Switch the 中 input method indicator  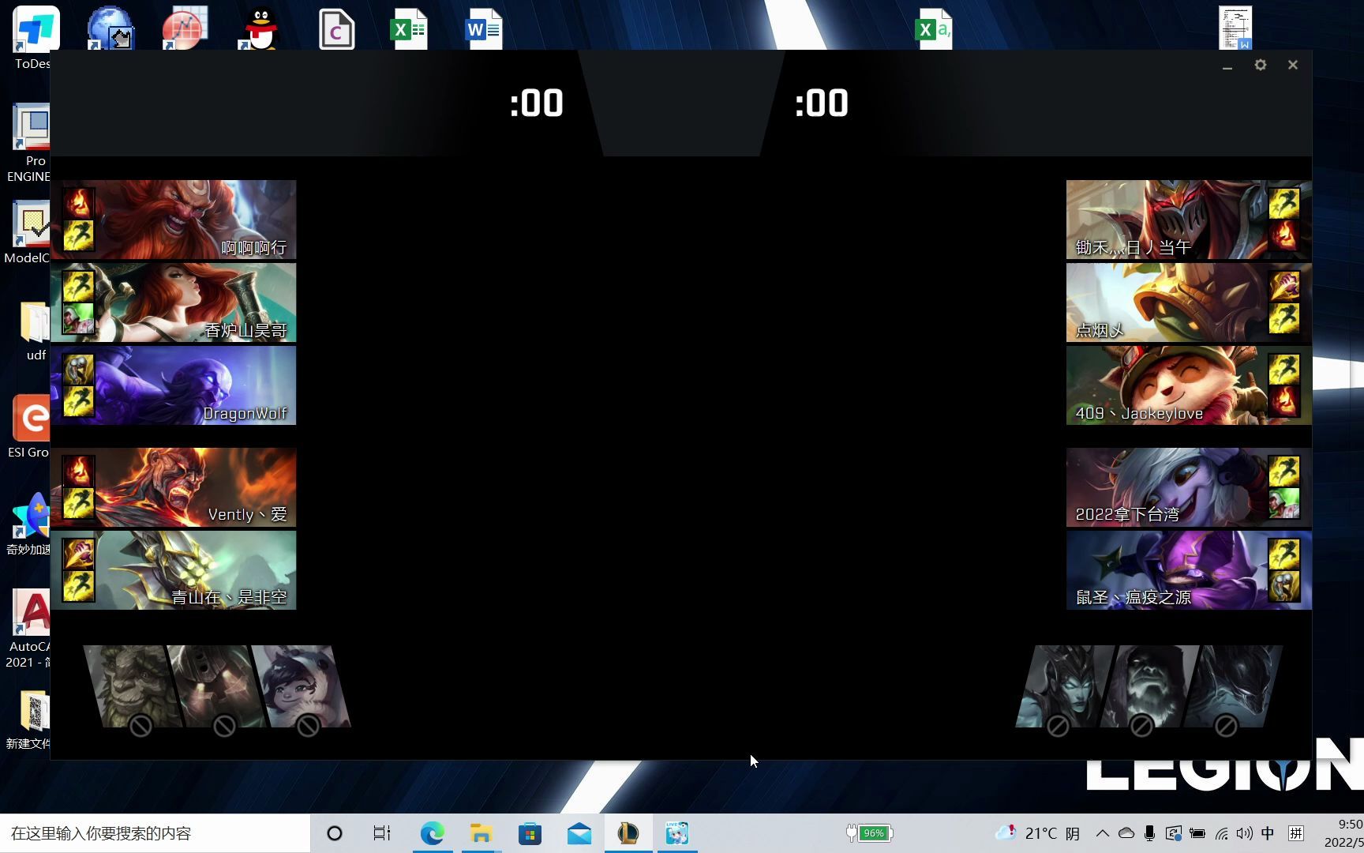click(x=1268, y=833)
